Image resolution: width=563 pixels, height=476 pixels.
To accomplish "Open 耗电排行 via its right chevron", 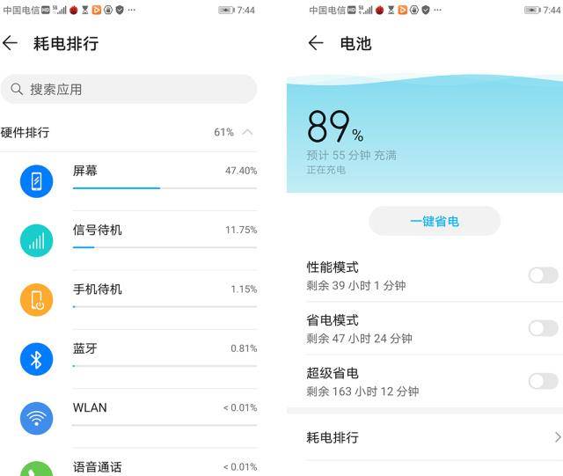I will 558,437.
